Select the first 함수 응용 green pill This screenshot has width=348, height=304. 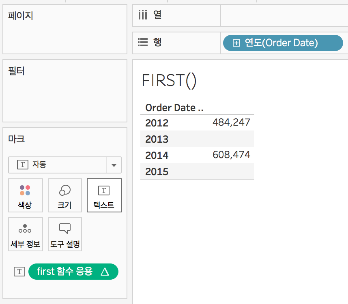click(x=73, y=272)
